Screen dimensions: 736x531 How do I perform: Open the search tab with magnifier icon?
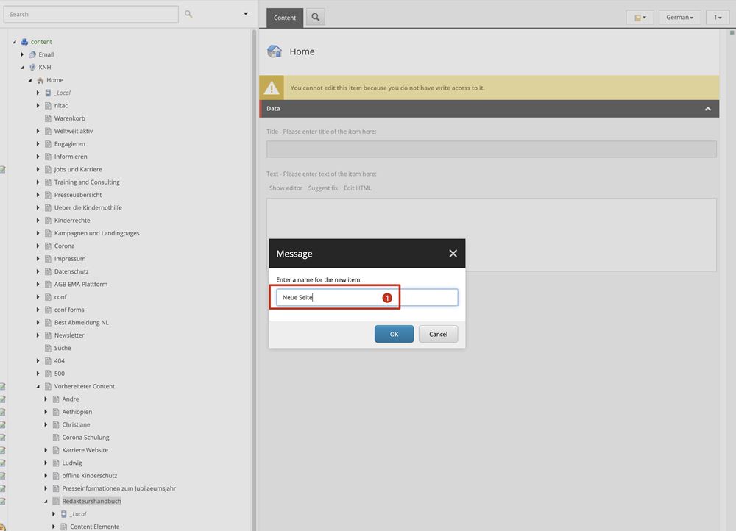tap(315, 18)
